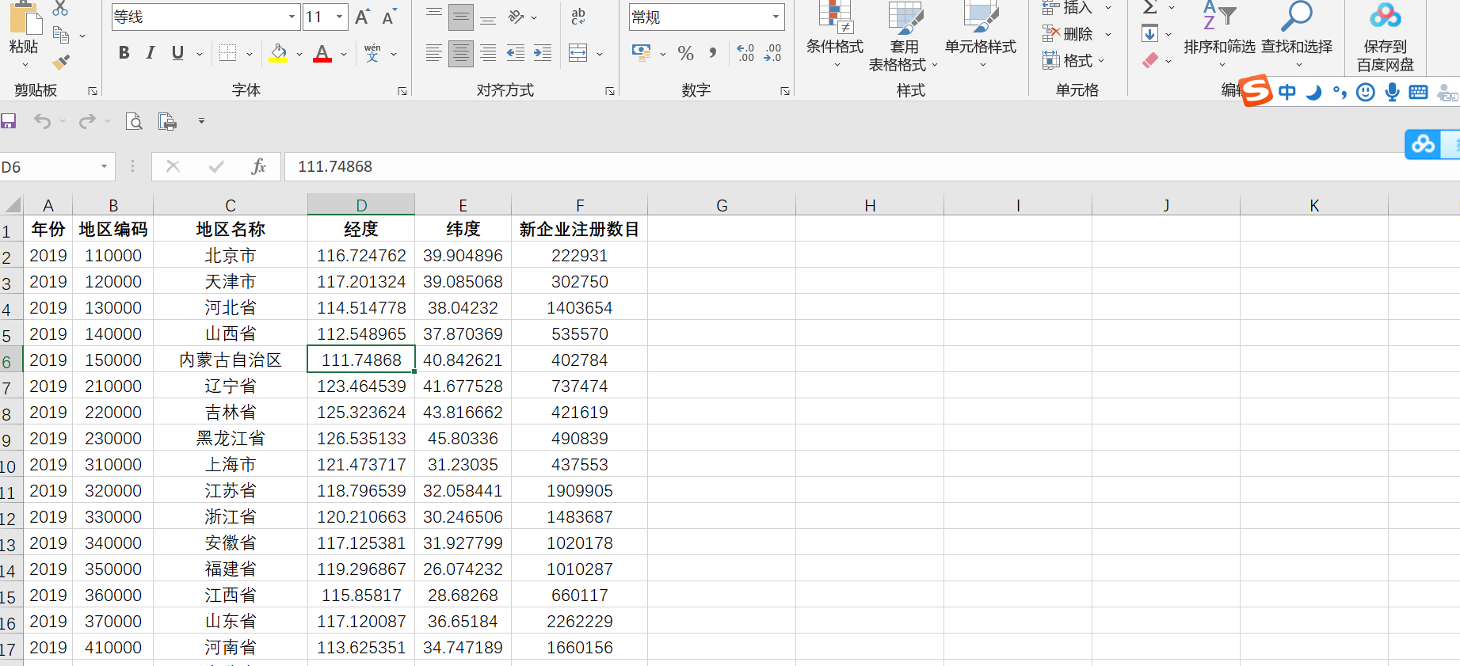Open number format dropdown (常规)
The width and height of the screenshot is (1460, 666).
pyautogui.click(x=776, y=17)
